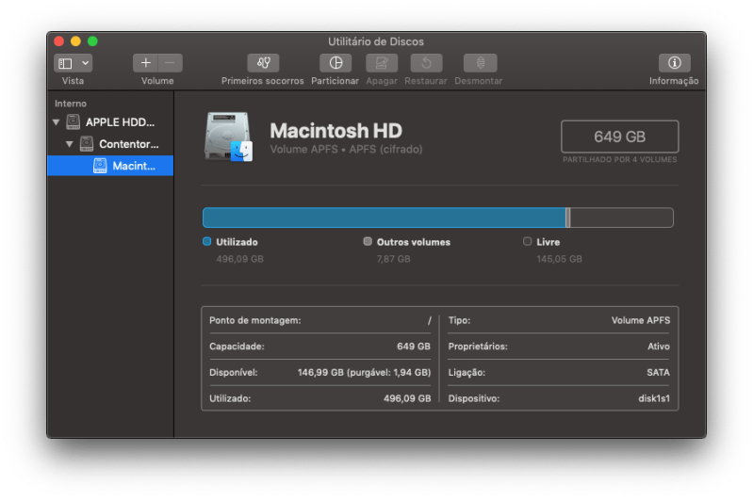Click the Contentor drive icon in sidebar
The height and width of the screenshot is (500, 753).
coord(87,143)
